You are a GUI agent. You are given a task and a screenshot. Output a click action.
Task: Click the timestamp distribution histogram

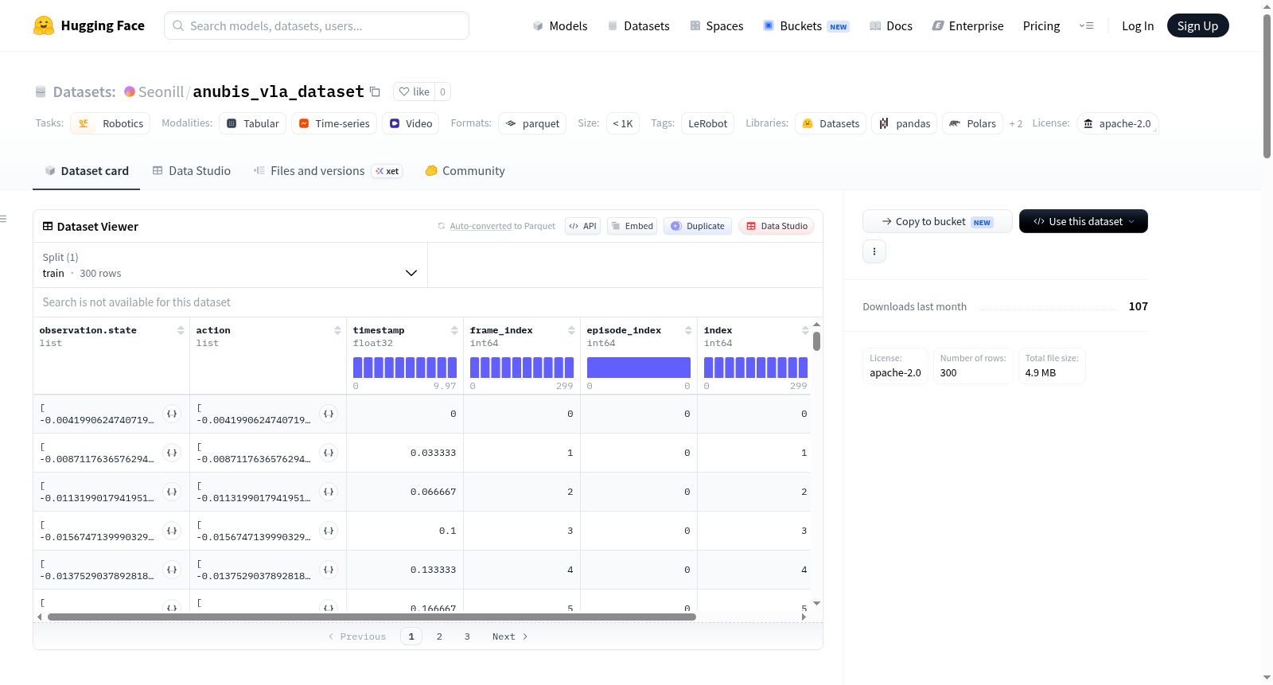click(405, 368)
